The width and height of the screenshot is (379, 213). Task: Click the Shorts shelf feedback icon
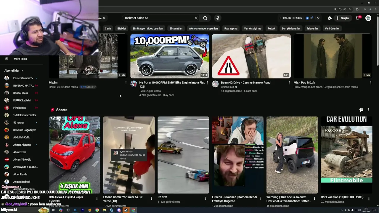click(x=361, y=110)
